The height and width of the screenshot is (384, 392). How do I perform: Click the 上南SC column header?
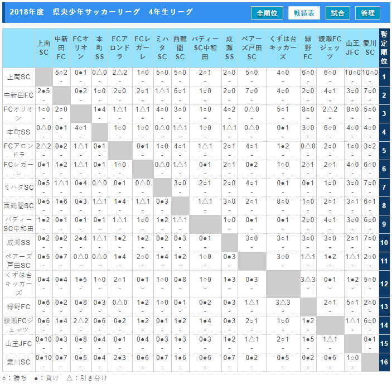tap(44, 48)
